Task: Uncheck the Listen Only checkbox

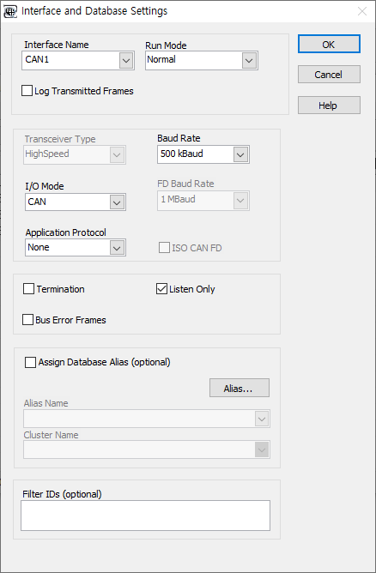Action: (161, 289)
